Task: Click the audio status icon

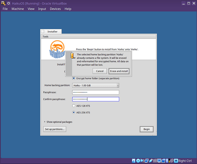Action: coord(142,161)
